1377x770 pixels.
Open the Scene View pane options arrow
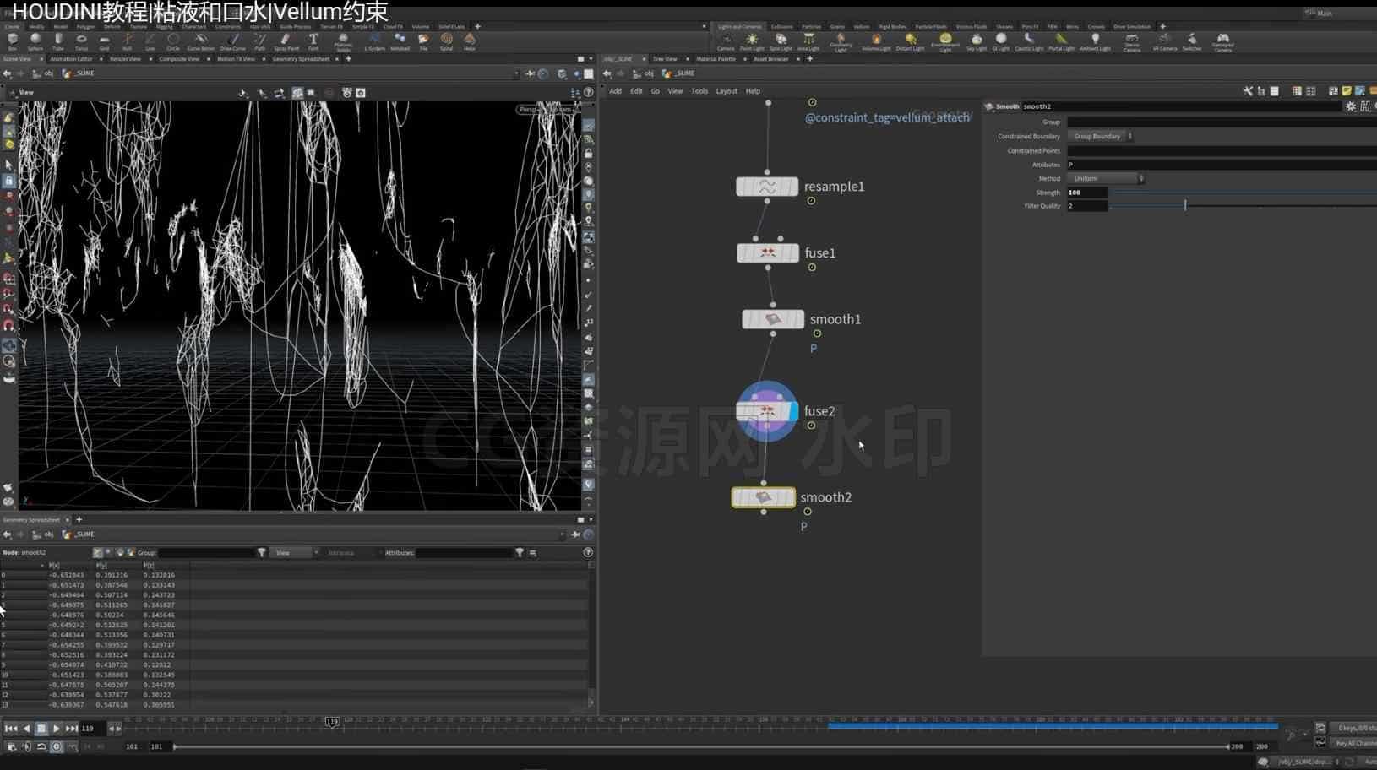(591, 59)
